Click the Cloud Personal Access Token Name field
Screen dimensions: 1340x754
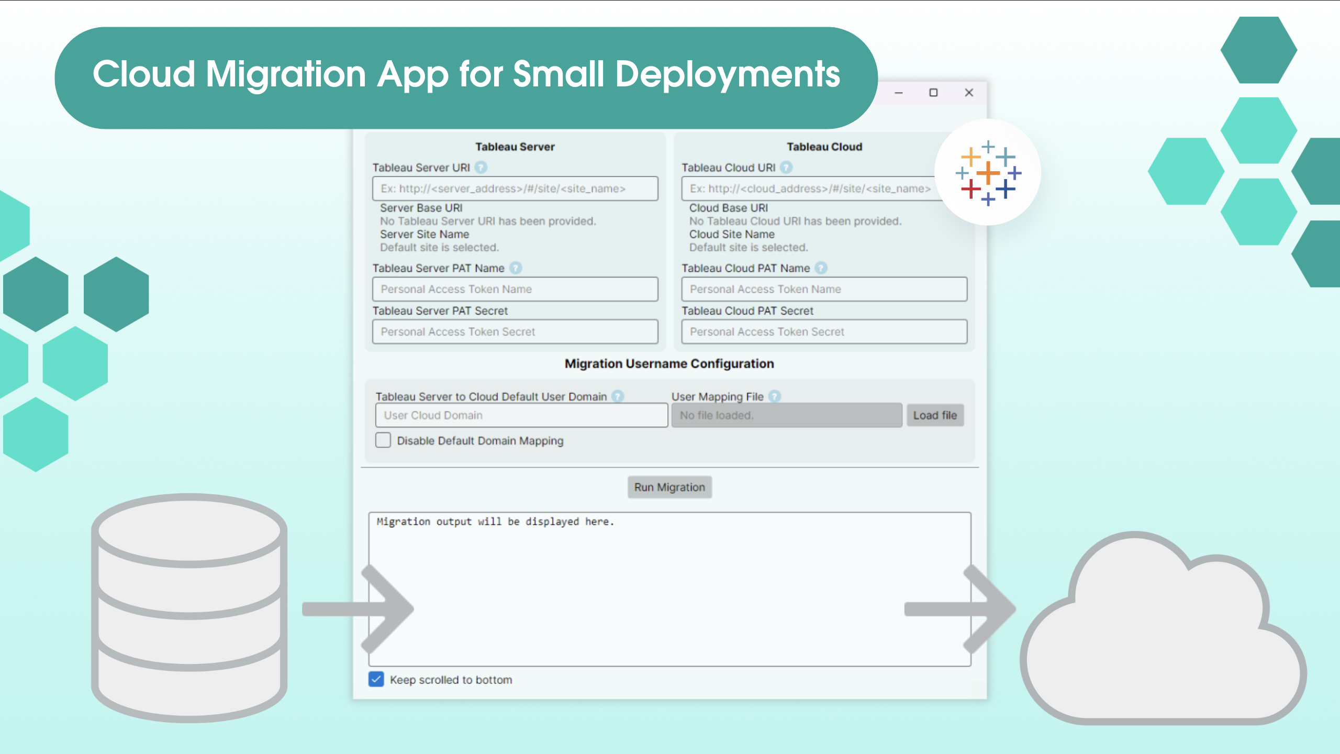point(824,289)
